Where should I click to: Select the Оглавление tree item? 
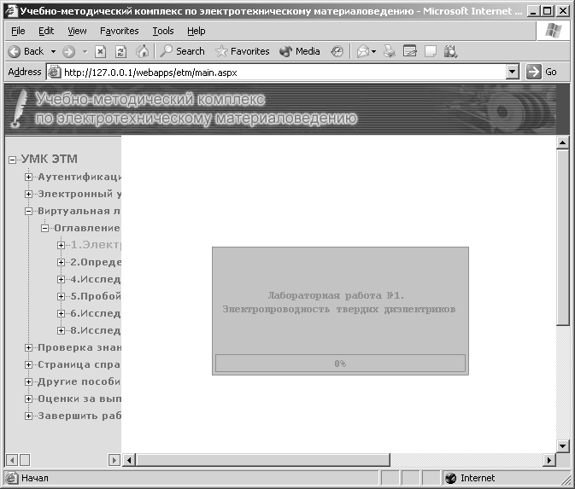87,228
